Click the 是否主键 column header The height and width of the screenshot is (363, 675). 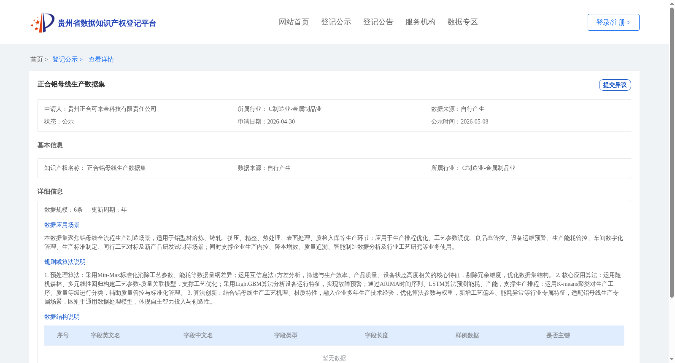pos(558,336)
